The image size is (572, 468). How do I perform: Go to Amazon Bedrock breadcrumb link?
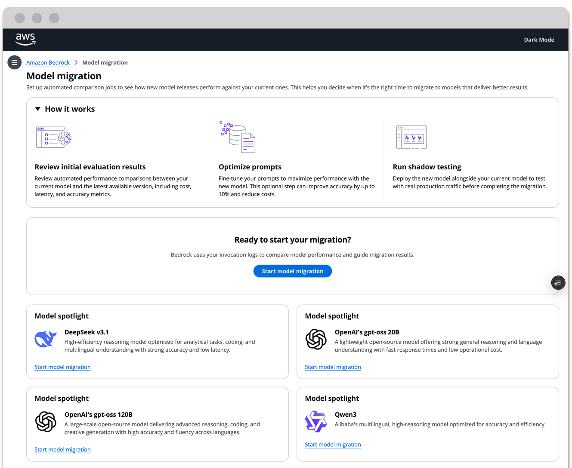click(x=48, y=62)
